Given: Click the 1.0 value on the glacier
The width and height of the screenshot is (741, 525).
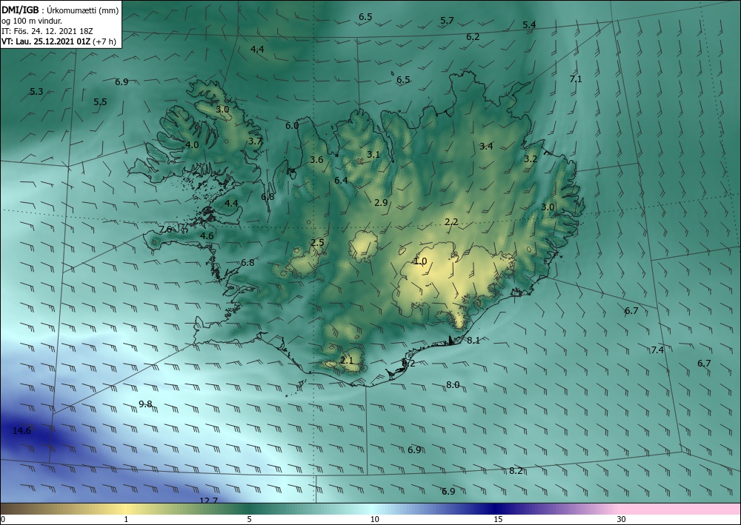Looking at the screenshot, I should 421,261.
